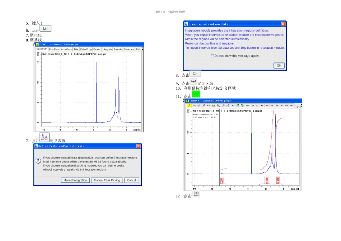Click the pause-like bars toolbar icon

[x=262, y=105]
